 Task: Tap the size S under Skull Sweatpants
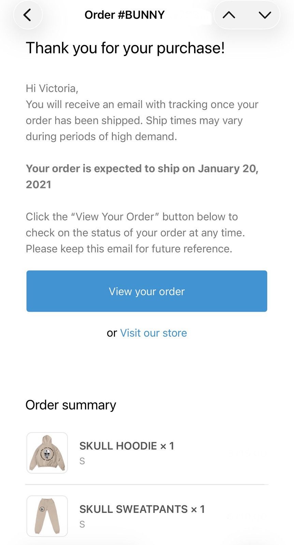click(82, 524)
